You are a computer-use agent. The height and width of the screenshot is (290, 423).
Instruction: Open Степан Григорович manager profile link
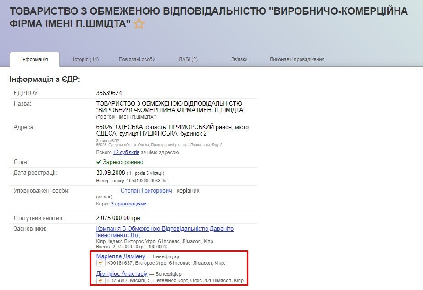pyautogui.click(x=146, y=190)
